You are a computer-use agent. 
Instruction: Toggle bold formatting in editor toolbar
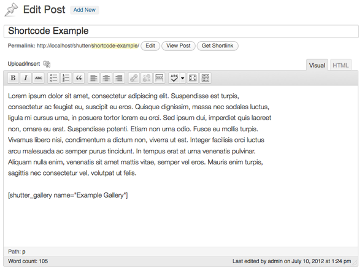click(x=13, y=78)
